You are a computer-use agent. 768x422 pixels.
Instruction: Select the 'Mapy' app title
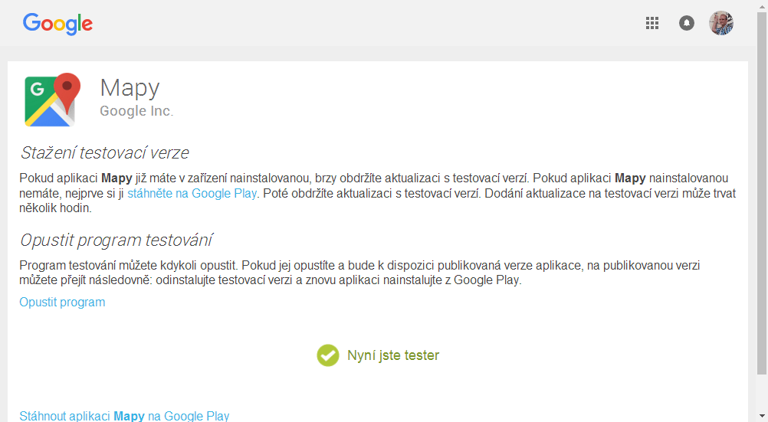coord(130,88)
